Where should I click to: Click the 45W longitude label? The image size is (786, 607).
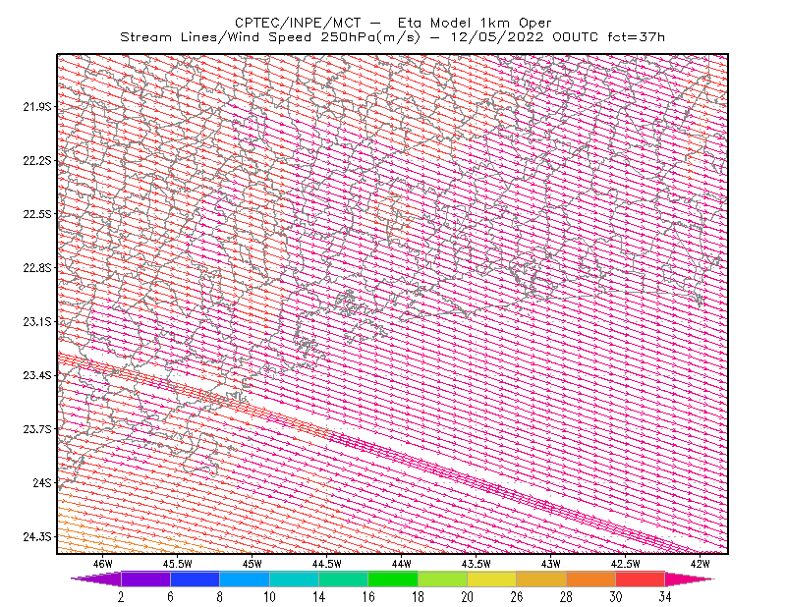click(x=253, y=564)
